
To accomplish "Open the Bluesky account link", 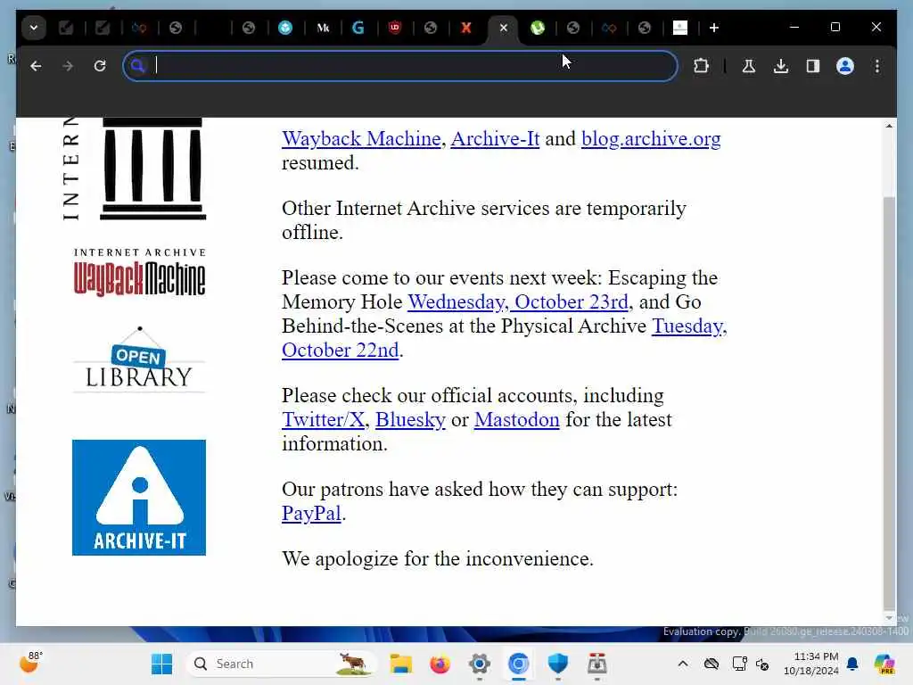I will 410,419.
